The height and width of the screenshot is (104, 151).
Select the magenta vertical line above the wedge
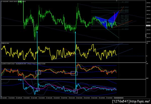115,17
